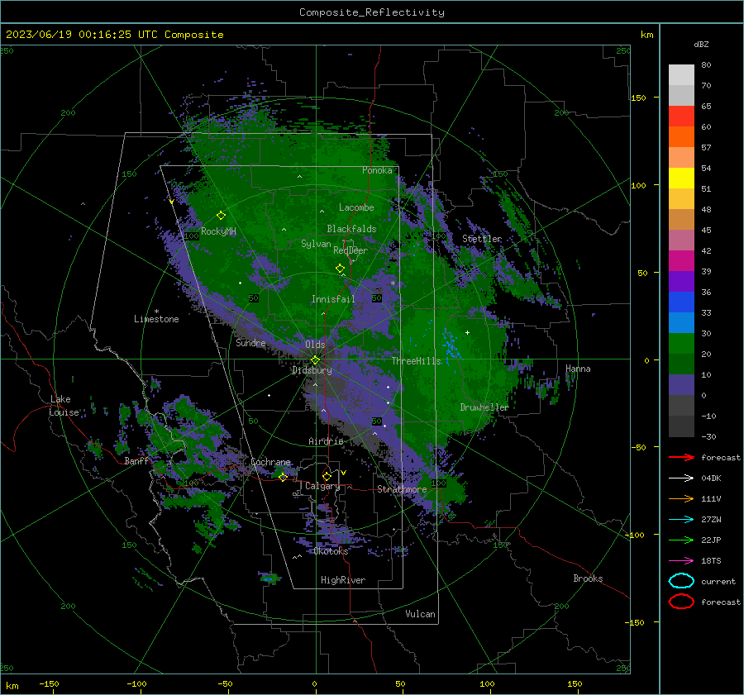This screenshot has height=695, width=744.
Task: Click the dBZ legend heading
Action: pos(701,45)
